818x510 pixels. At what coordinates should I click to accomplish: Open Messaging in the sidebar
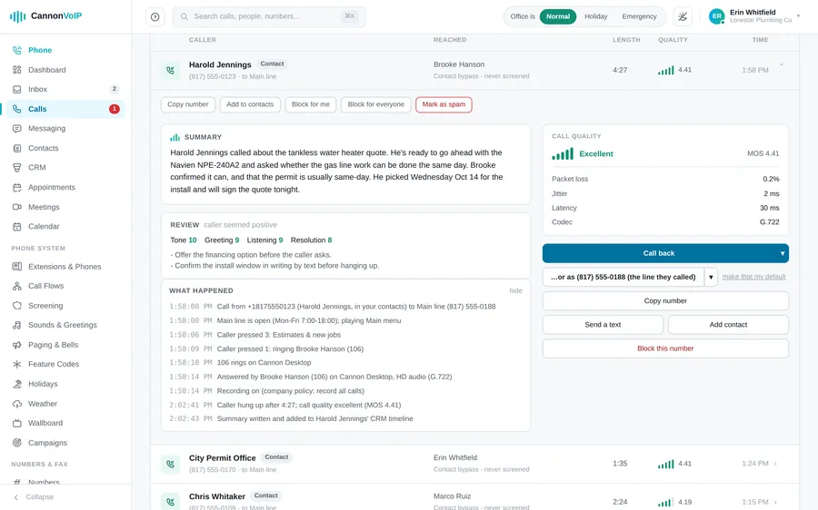coord(65,128)
